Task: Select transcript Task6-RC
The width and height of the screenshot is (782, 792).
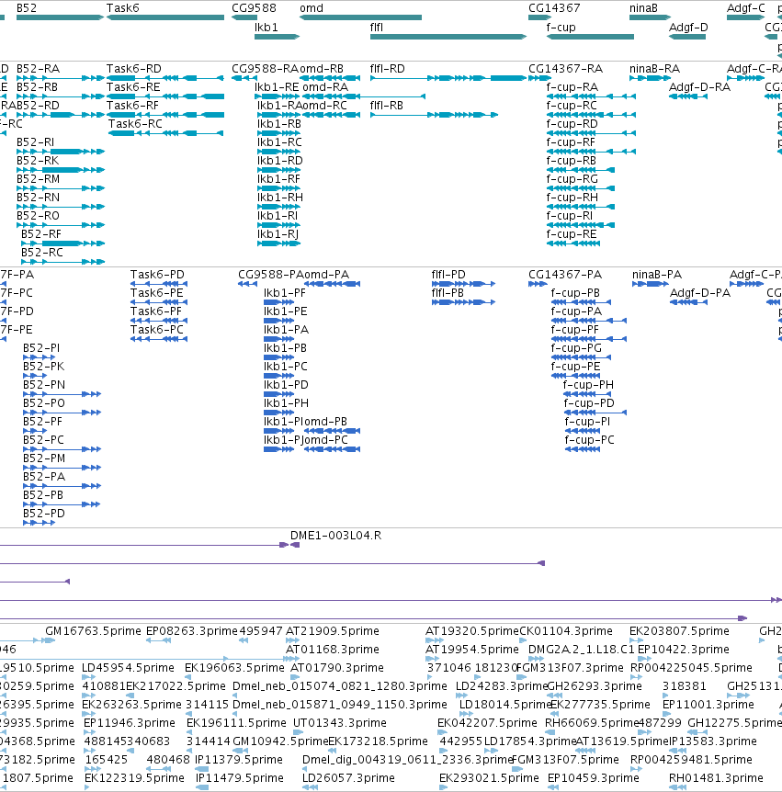Action: 166,133
